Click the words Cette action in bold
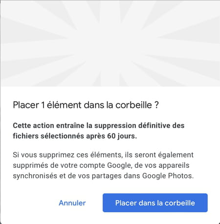This screenshot has height=224, width=220. pyautogui.click(x=33, y=125)
